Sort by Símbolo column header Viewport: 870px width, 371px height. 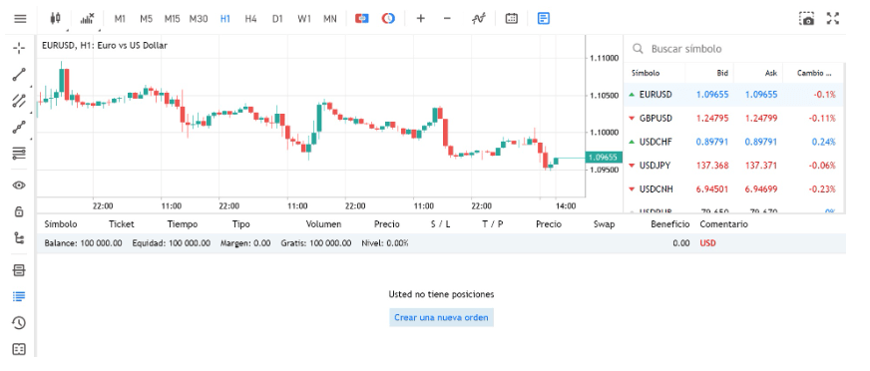pyautogui.click(x=646, y=73)
